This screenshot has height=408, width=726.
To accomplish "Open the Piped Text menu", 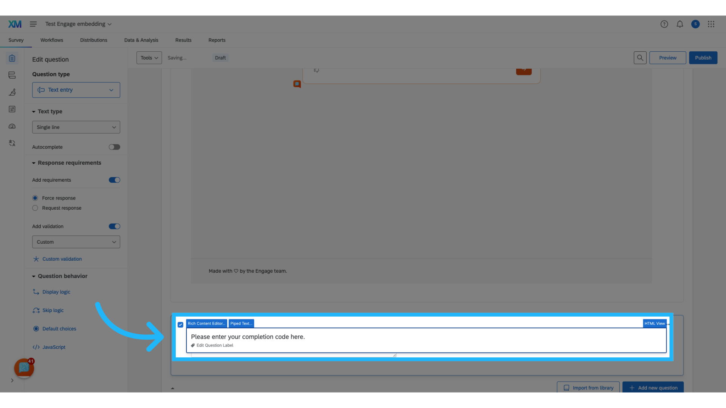I will click(x=241, y=323).
